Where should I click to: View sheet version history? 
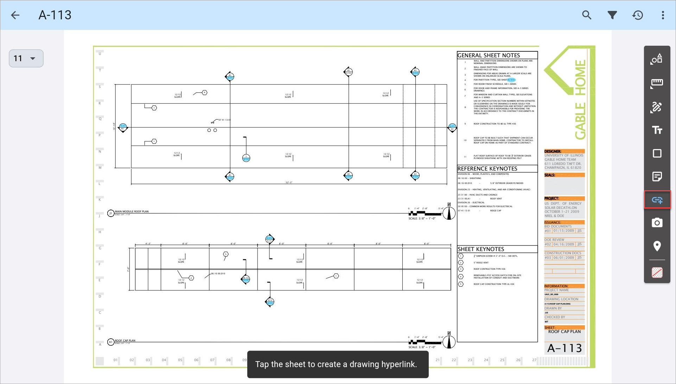point(638,15)
